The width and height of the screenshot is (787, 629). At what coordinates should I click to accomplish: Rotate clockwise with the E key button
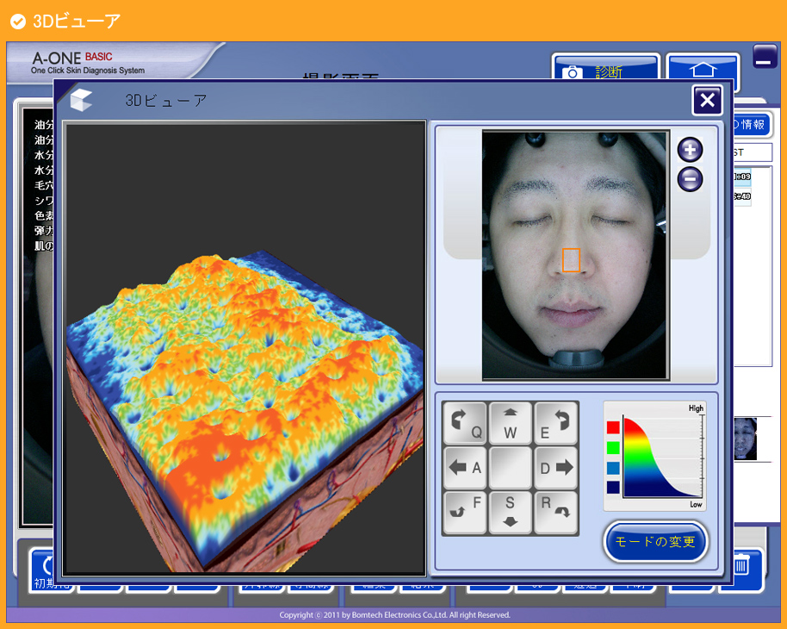(x=555, y=423)
